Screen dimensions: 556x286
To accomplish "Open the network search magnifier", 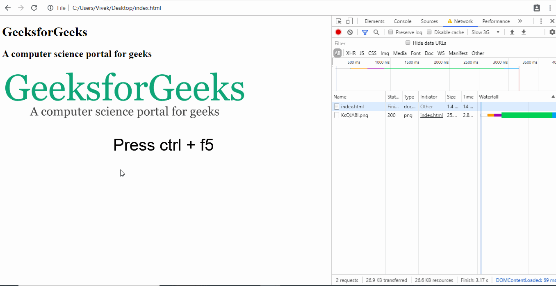I will [376, 32].
